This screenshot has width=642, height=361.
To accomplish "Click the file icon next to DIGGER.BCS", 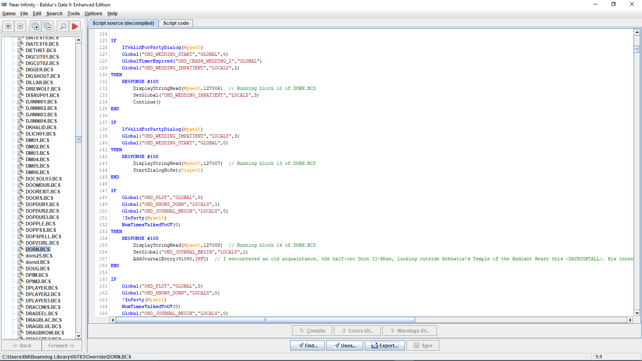I will pyautogui.click(x=21, y=69).
